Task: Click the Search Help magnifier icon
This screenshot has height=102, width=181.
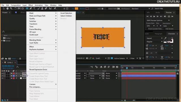Action: [x=152, y=8]
